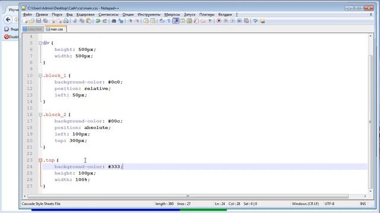Viewport: 380px width, 213px height.
Task: Collapse the .block_2 rule fold marker
Action: (40, 115)
